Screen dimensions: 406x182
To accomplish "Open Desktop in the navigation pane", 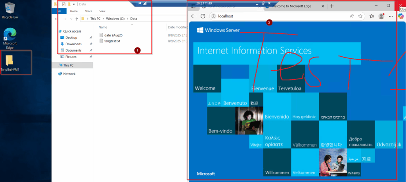I will pos(69,38).
